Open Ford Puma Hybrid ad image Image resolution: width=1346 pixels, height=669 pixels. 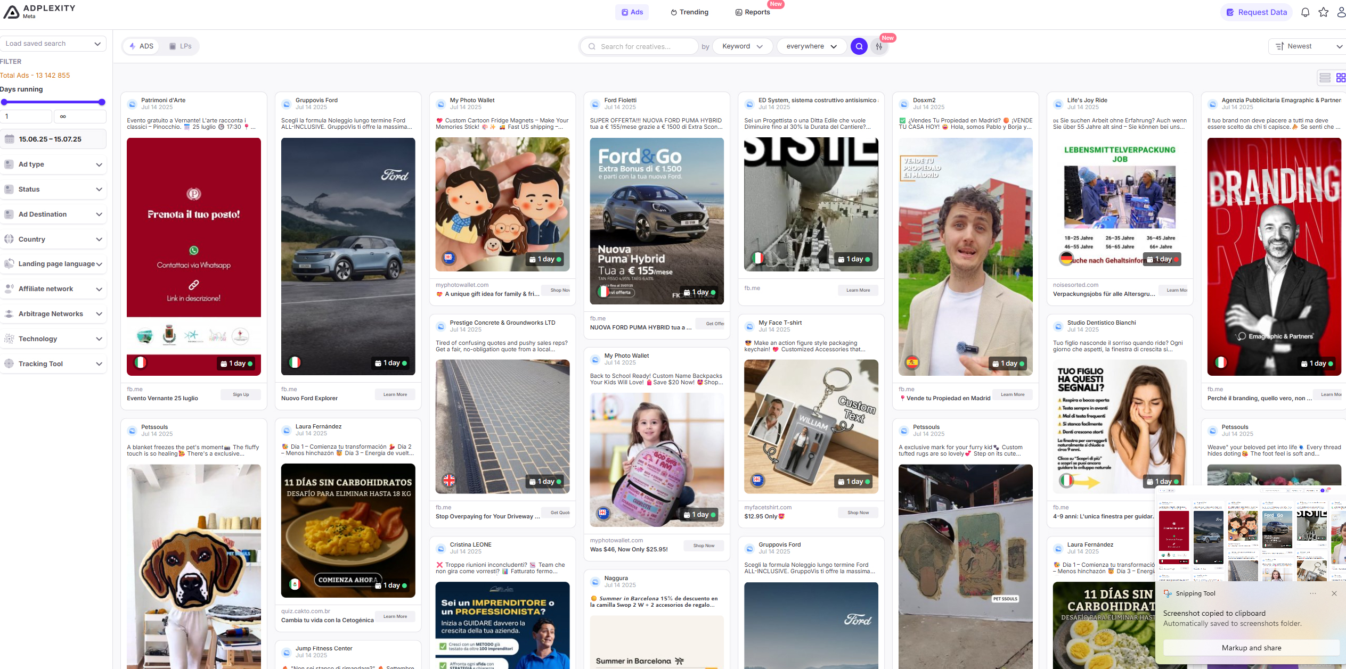(657, 221)
